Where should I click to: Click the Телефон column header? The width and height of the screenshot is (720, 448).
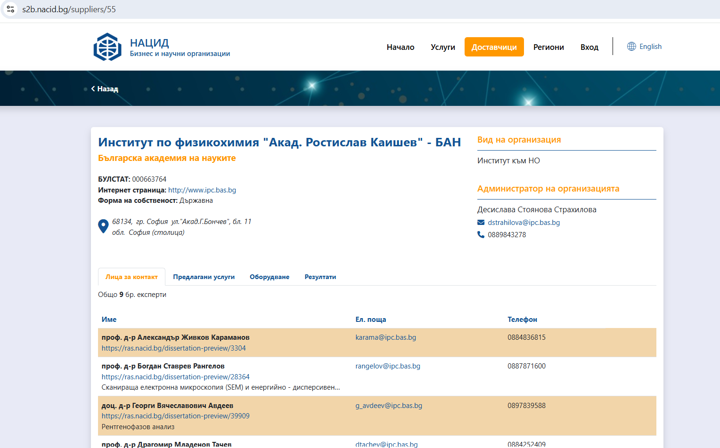pyautogui.click(x=522, y=320)
